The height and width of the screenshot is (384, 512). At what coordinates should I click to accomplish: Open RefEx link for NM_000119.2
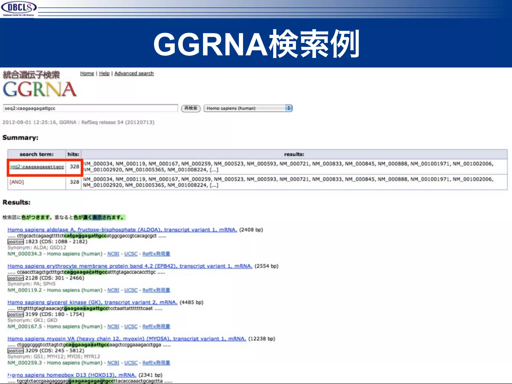[156, 290]
